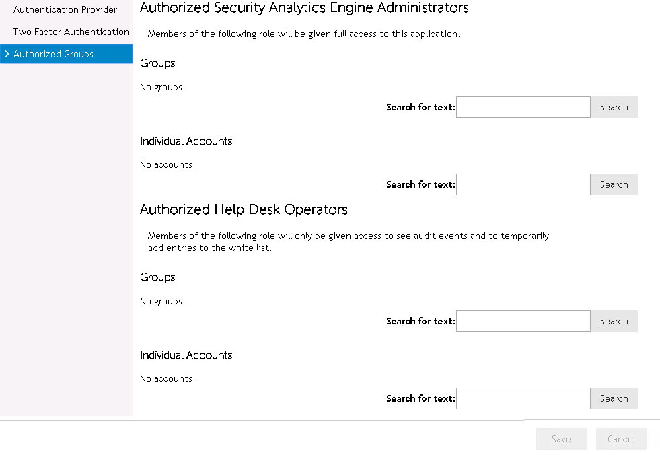
Task: Click "No groups." text under Help Desk Operators
Action: click(162, 301)
